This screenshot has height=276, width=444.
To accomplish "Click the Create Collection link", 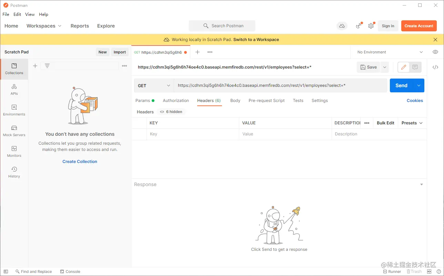I will (x=80, y=162).
